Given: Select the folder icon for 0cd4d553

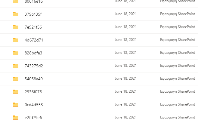Looking at the screenshot, I should click(16, 105).
